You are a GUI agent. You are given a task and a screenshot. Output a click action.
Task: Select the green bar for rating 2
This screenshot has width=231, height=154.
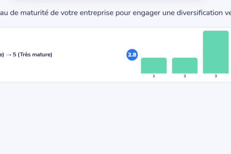[185, 65]
